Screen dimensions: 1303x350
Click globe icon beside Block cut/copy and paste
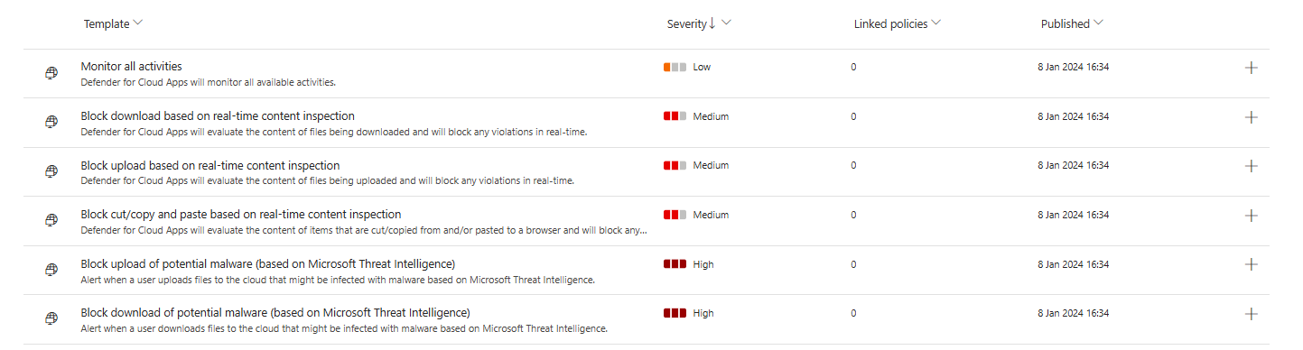point(51,221)
